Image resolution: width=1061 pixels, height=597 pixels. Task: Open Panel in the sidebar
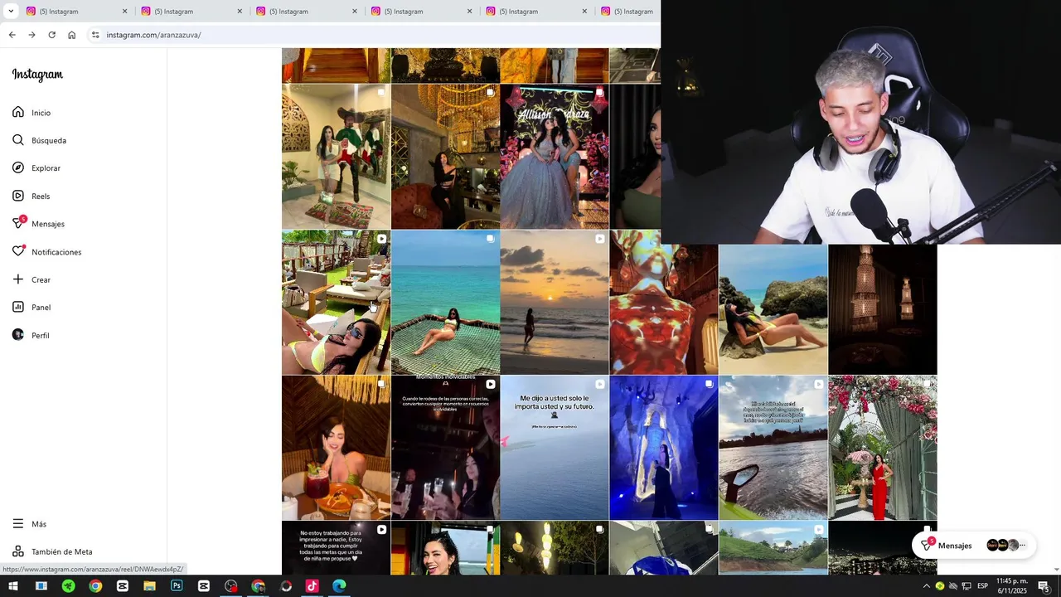point(31,308)
